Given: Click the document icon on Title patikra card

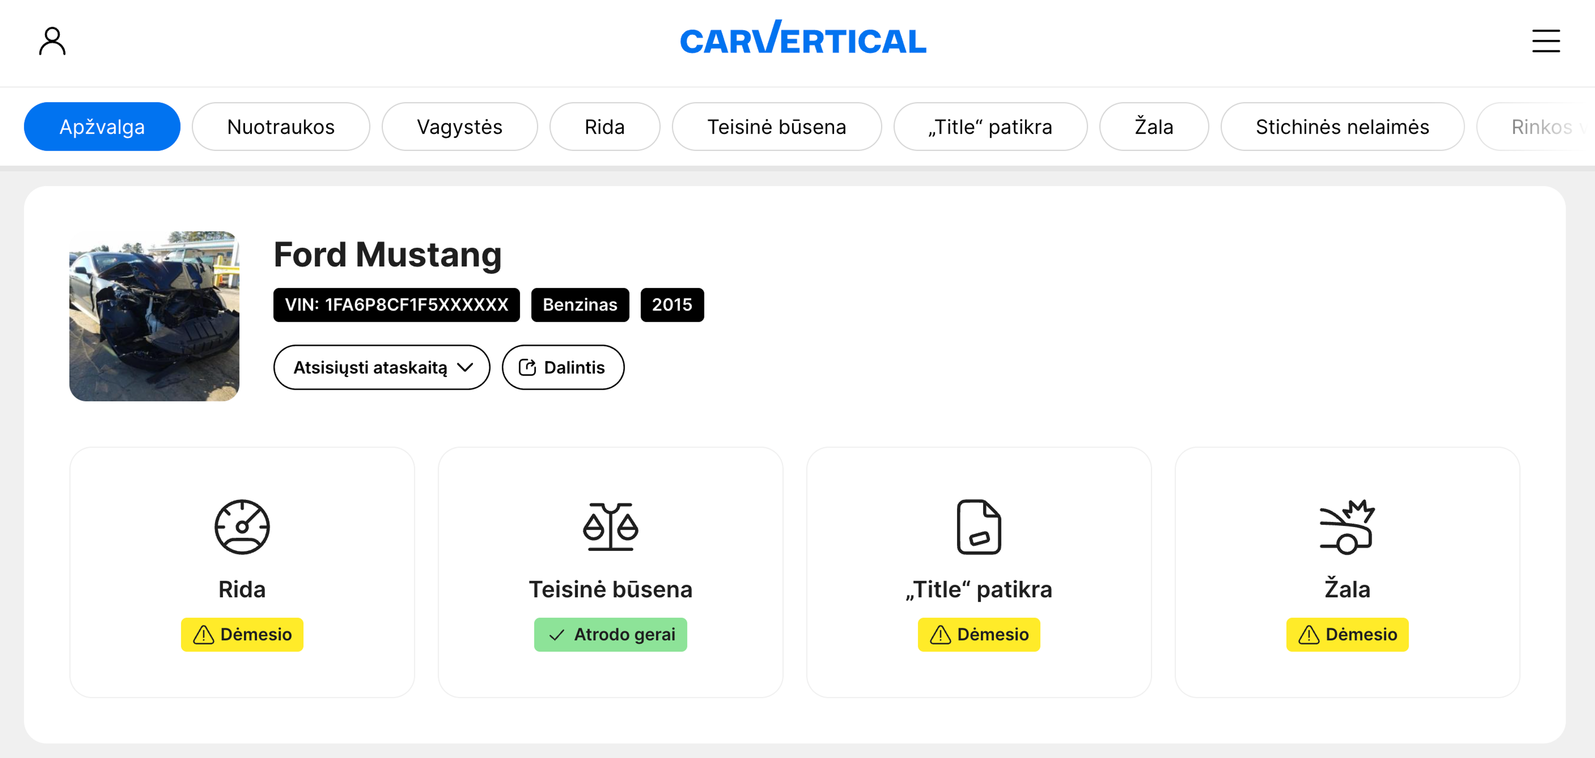Looking at the screenshot, I should click(979, 527).
